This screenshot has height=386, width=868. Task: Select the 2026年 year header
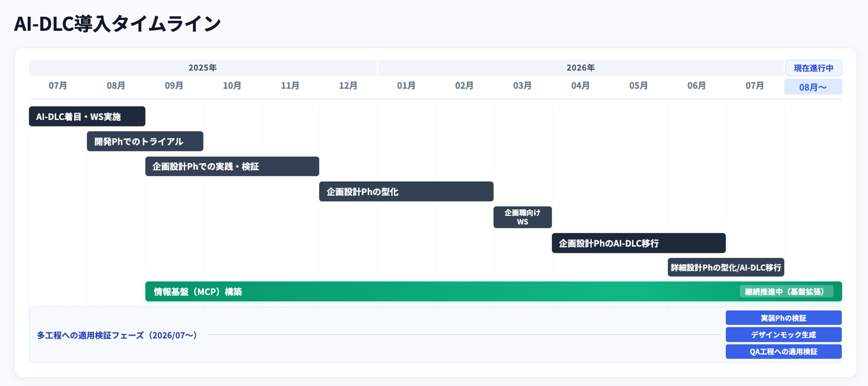point(580,68)
